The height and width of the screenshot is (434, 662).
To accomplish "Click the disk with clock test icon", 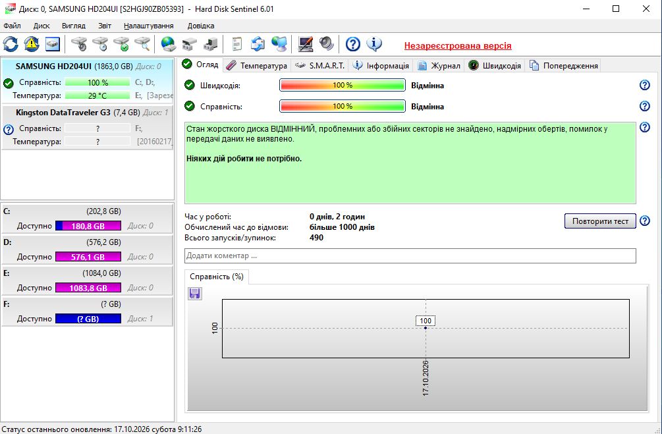I will click(x=100, y=44).
